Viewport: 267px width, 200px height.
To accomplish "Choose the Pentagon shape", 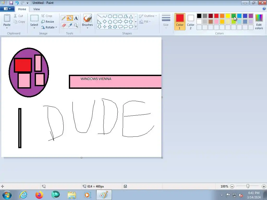I will 110,22.
